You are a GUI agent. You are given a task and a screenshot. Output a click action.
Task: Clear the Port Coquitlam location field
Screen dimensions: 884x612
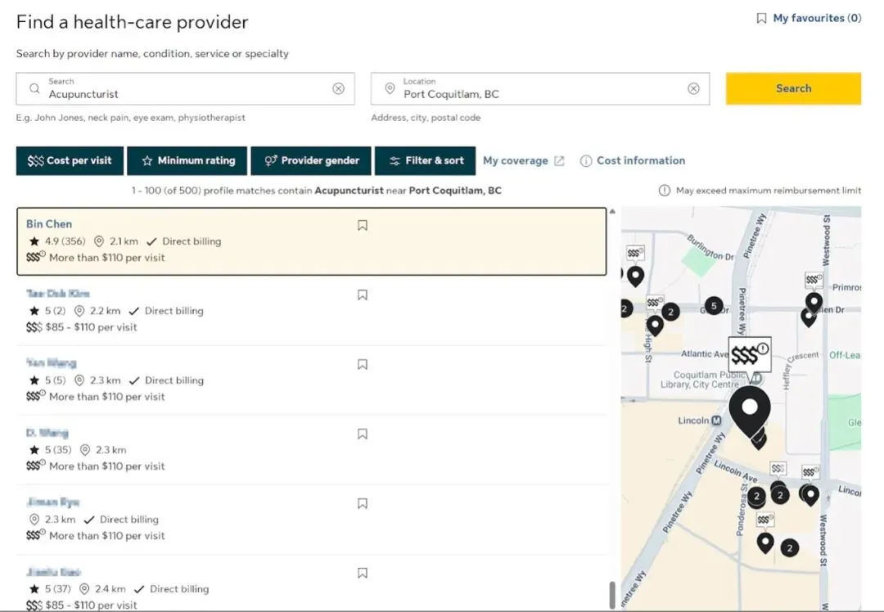[x=693, y=88]
